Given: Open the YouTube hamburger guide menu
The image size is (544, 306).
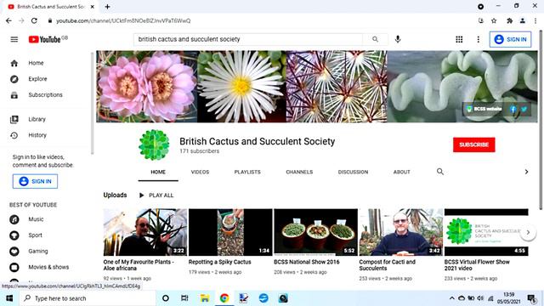Looking at the screenshot, I should tap(14, 39).
